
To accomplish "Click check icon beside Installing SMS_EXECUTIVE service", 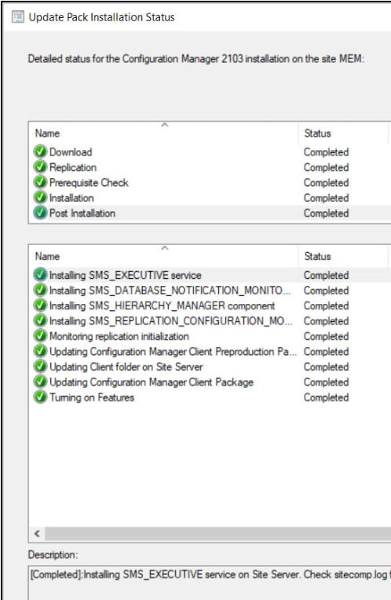I will pyautogui.click(x=40, y=275).
